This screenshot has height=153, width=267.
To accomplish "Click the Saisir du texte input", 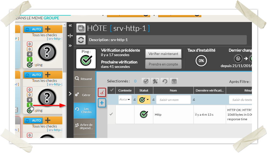I will pos(240,100).
